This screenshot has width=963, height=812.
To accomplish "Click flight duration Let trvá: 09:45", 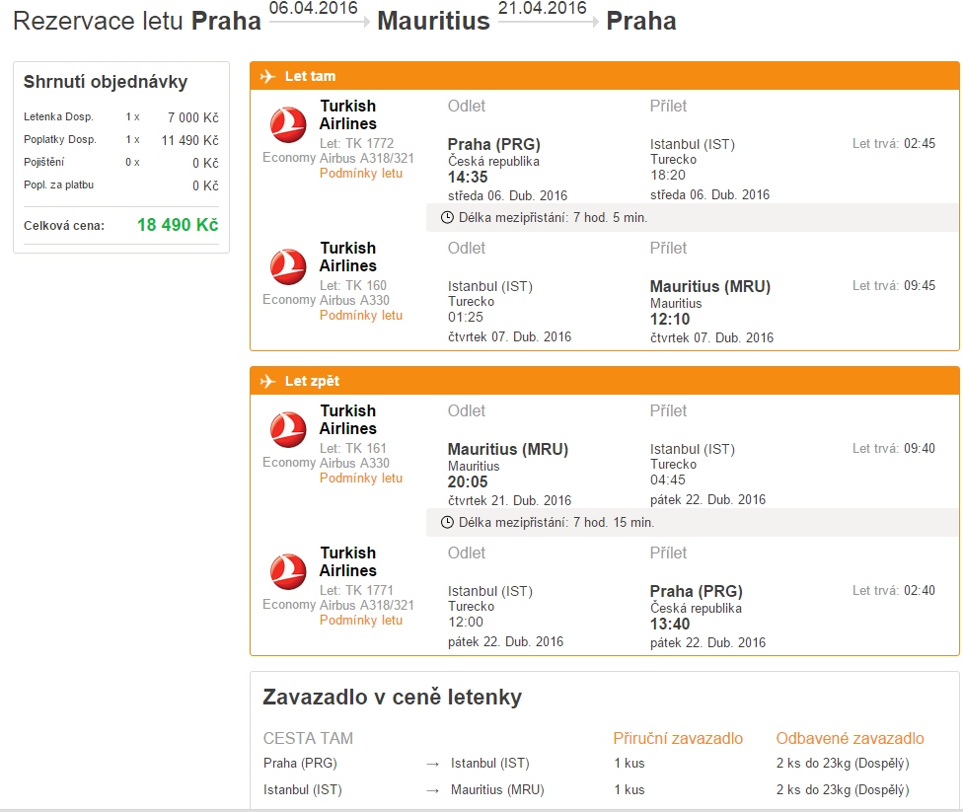I will coord(894,285).
